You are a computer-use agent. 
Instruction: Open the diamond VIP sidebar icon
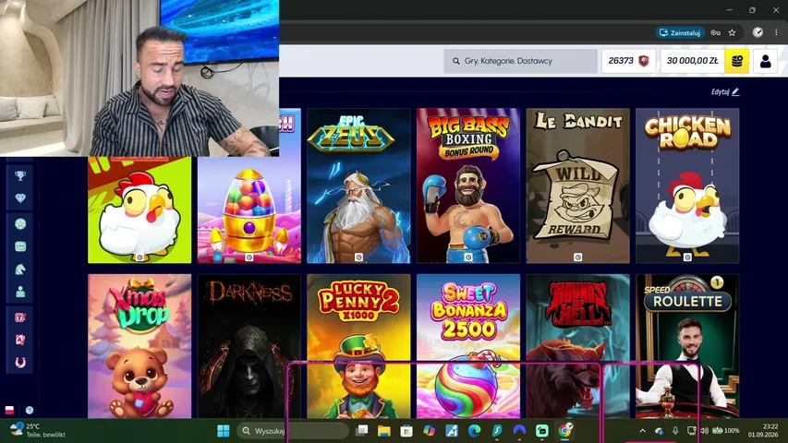[20, 198]
